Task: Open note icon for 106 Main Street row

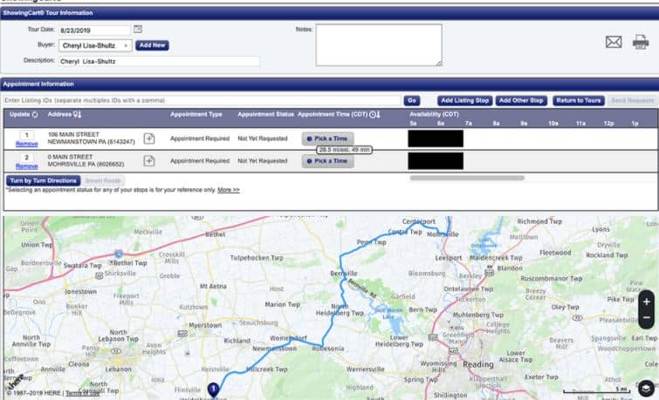Action: click(x=149, y=139)
